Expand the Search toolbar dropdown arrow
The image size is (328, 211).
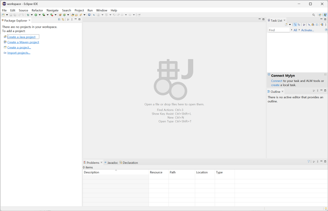point(84,15)
